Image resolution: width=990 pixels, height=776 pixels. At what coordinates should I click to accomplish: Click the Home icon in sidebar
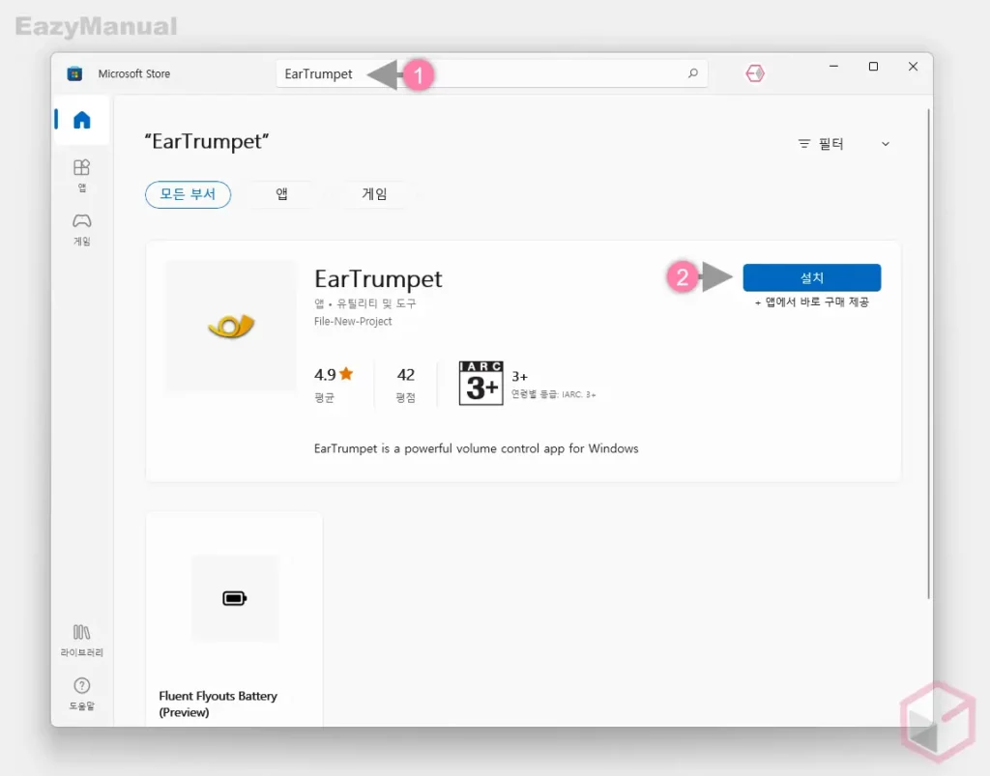[x=82, y=120]
